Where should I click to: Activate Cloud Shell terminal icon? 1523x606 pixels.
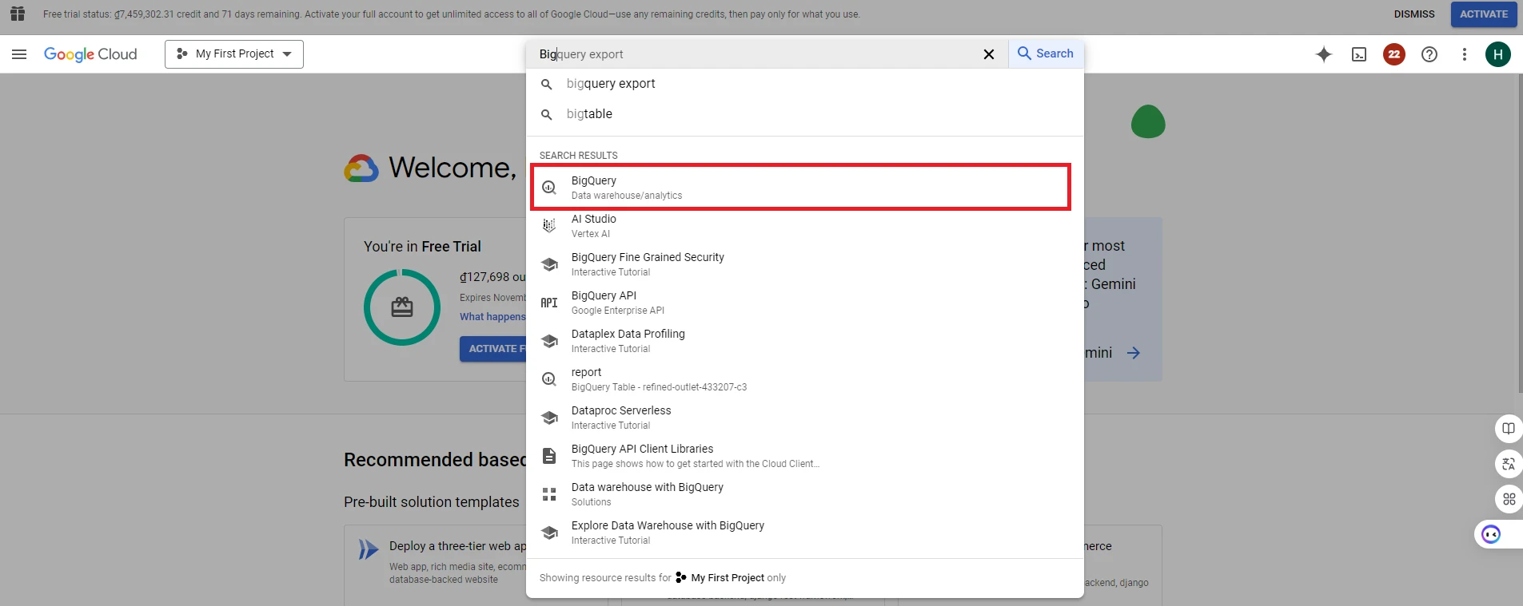(1359, 54)
